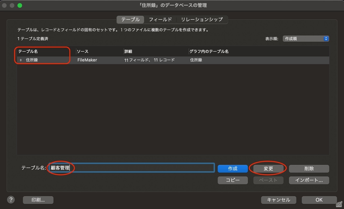Click the グラフ内のテーブル名 column header
344x209 pixels.
209,51
